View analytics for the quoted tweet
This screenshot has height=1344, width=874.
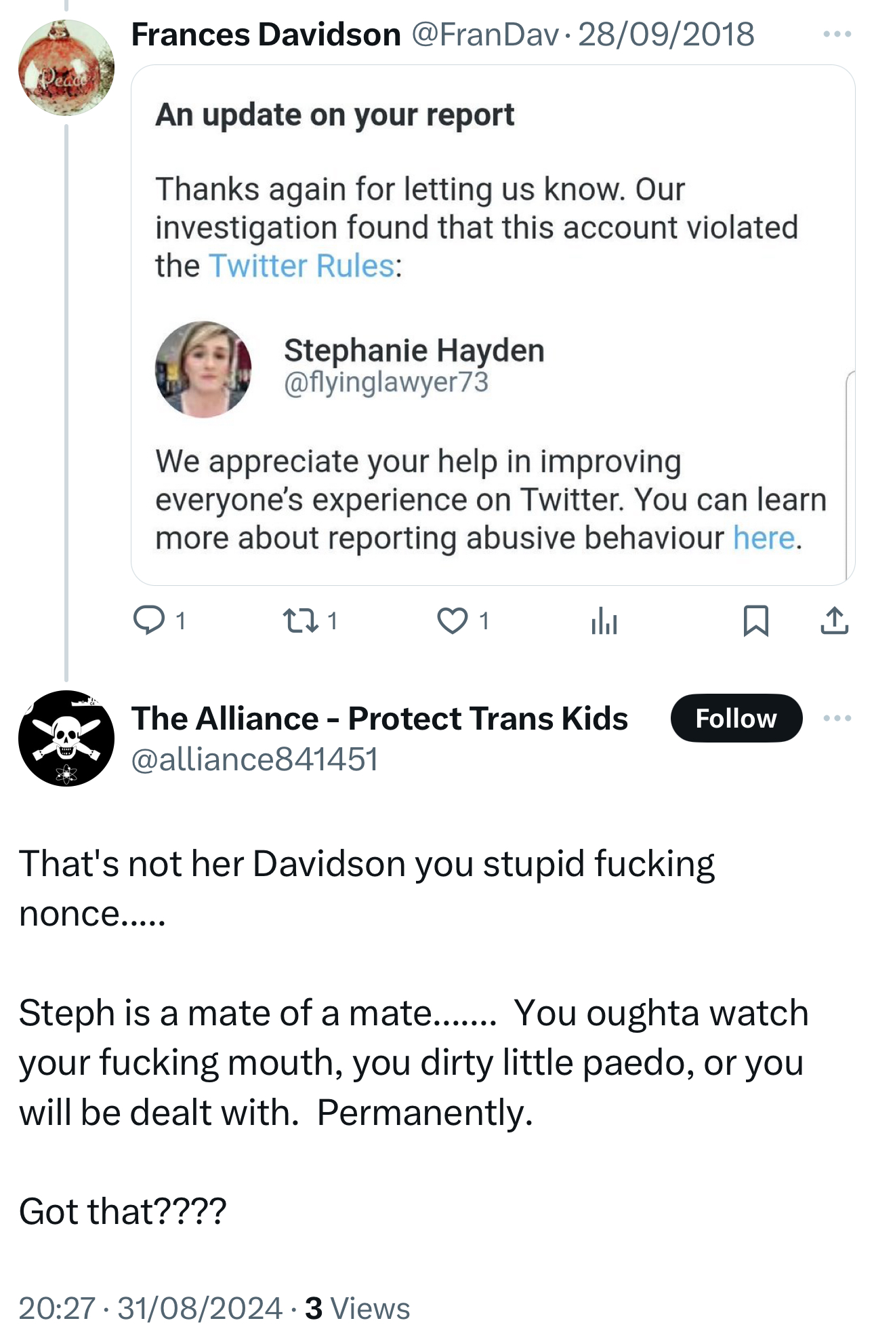pyautogui.click(x=604, y=620)
